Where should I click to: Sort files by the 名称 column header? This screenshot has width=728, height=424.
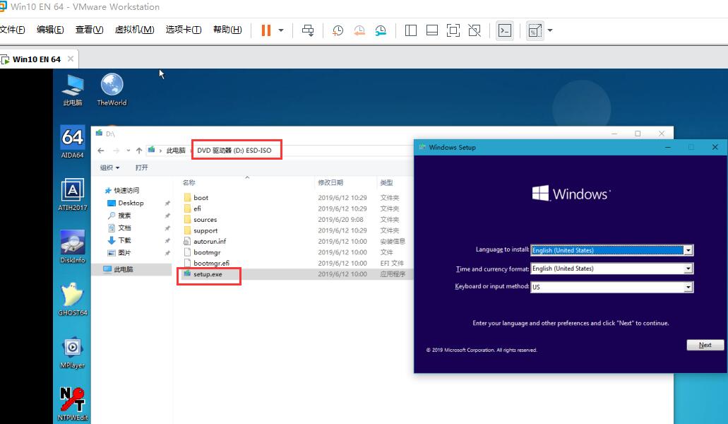pos(189,182)
